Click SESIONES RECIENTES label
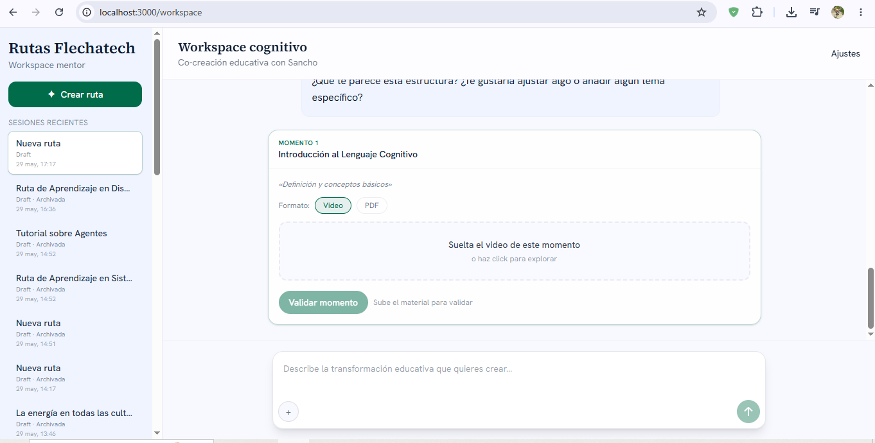The width and height of the screenshot is (875, 443). (x=48, y=123)
